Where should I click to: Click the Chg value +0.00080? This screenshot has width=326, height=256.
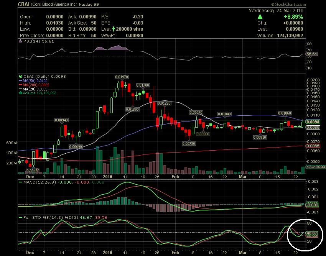(293, 23)
